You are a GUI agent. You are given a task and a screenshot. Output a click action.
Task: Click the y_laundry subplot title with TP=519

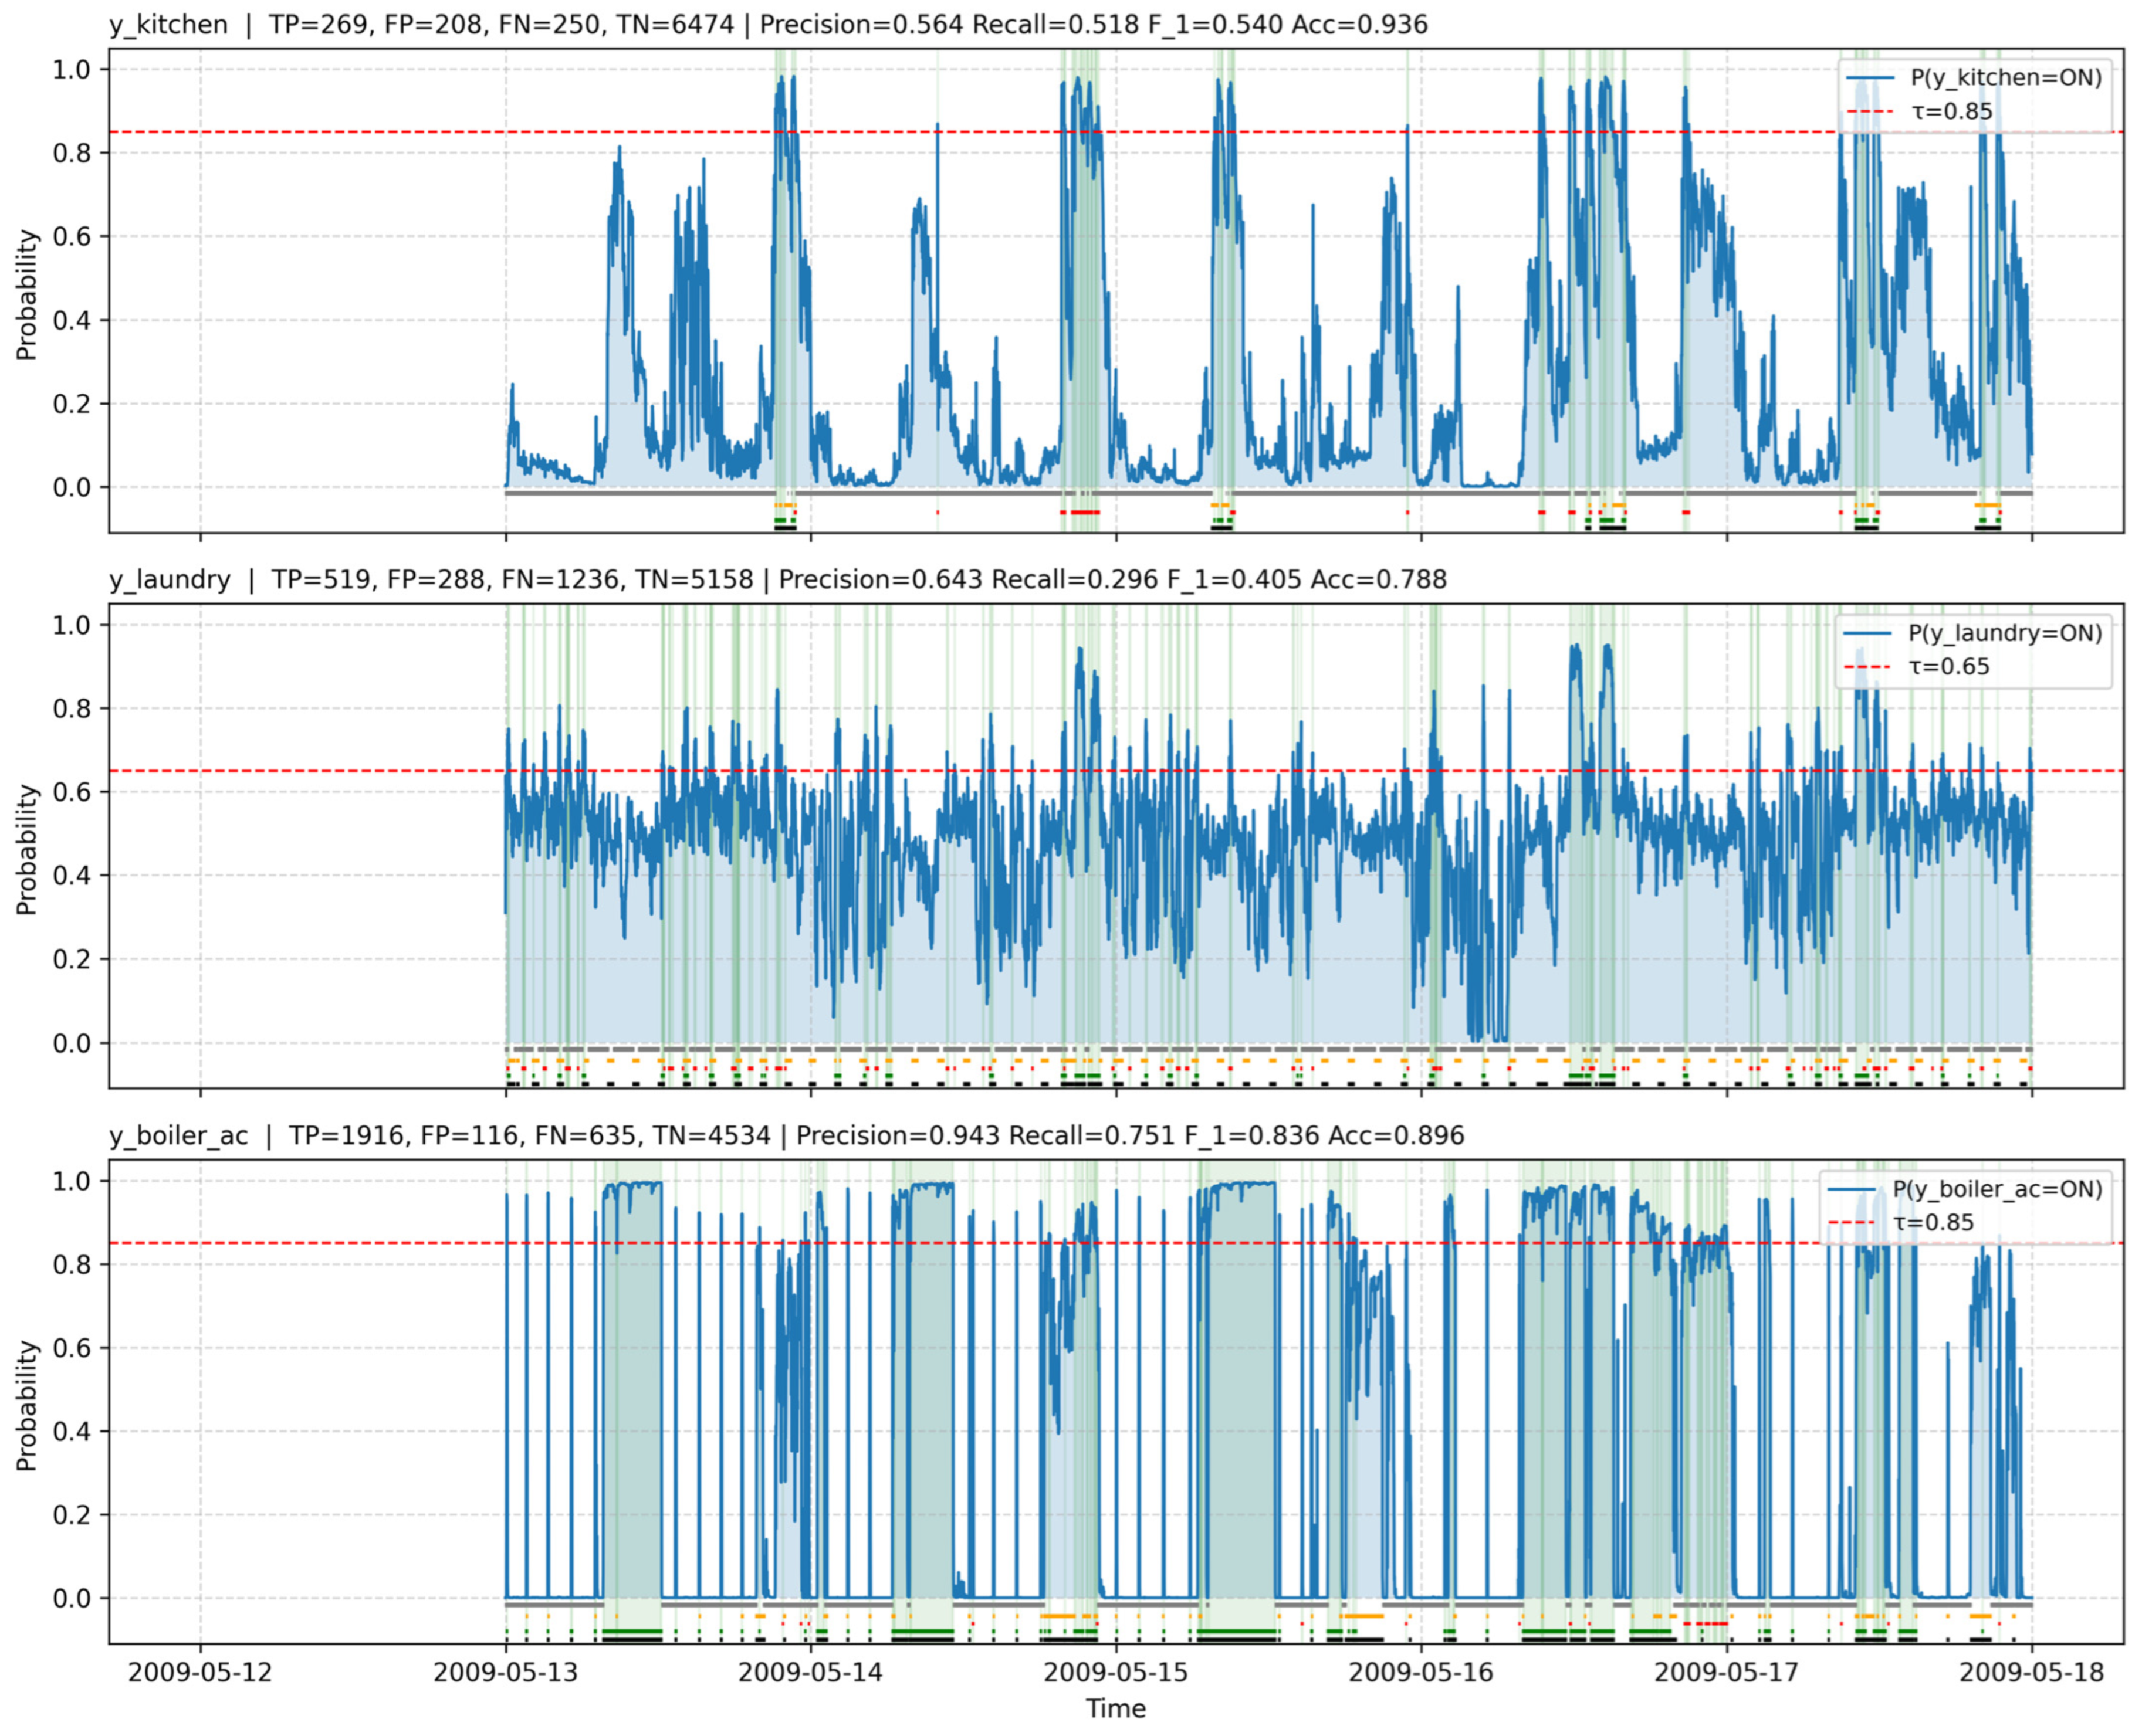click(779, 579)
